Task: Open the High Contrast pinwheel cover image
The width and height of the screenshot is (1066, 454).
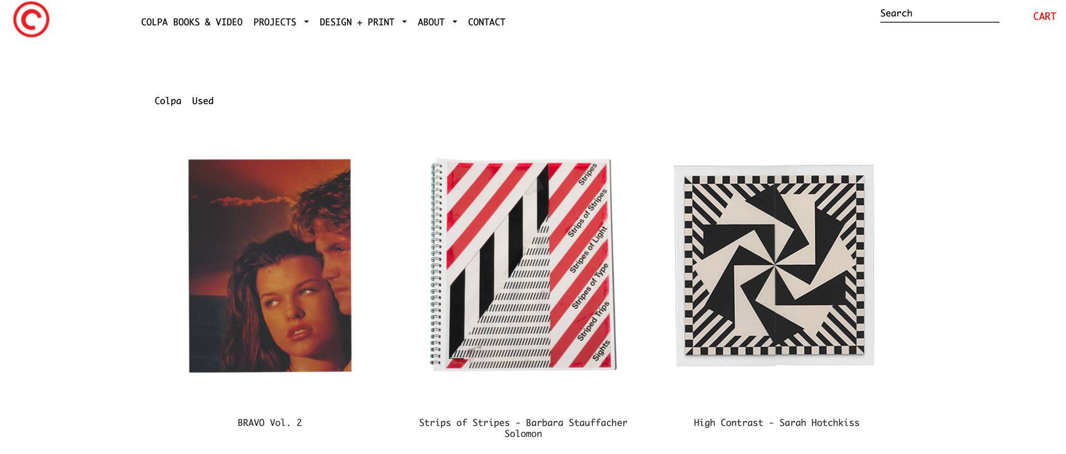Action: 775,265
